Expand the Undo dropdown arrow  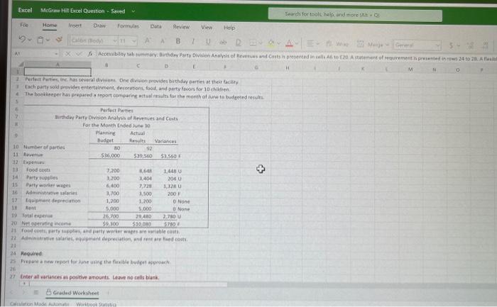30,40
